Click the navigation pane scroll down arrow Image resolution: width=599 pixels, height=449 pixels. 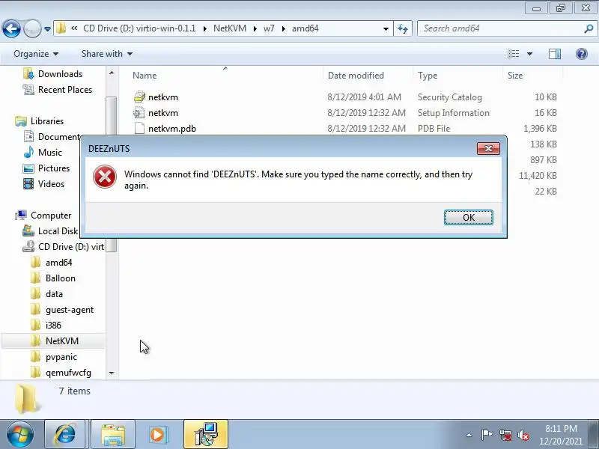(x=112, y=373)
